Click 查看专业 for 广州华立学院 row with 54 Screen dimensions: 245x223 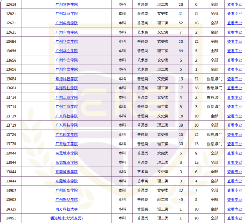(234, 51)
